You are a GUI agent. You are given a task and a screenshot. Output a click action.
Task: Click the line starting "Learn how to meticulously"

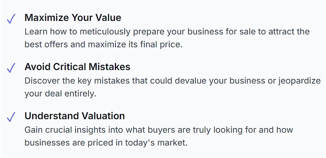coord(167,31)
